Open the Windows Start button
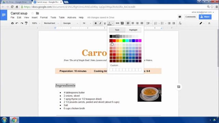This screenshot has width=219, height=123. coord(4,120)
